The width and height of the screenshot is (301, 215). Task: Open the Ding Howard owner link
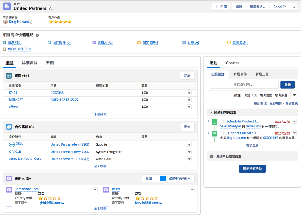[19, 22]
